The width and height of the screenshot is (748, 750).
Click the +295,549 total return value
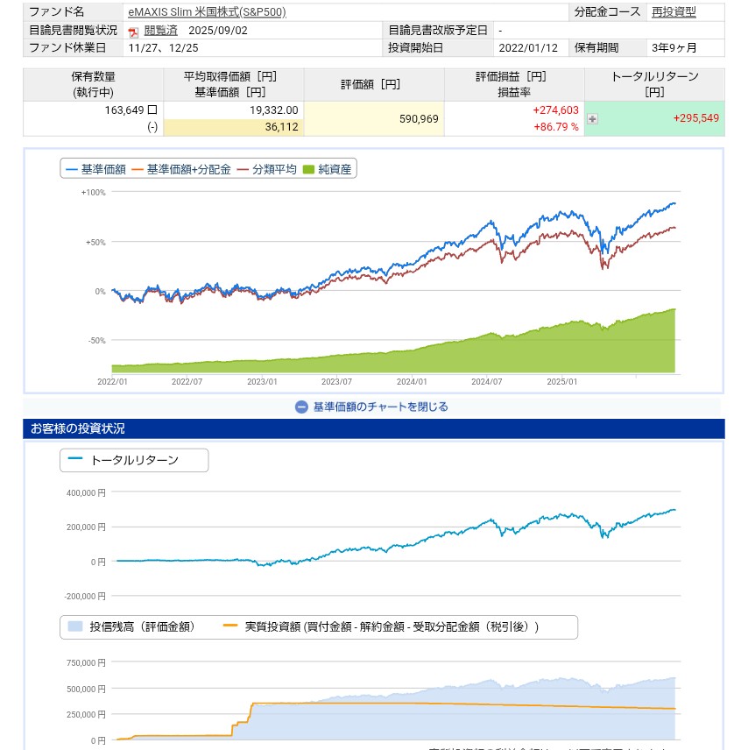(x=695, y=118)
